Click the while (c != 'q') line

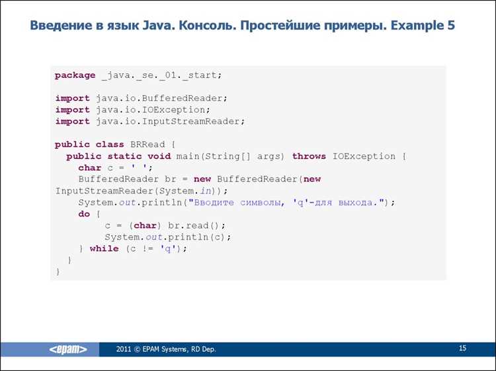pos(133,249)
